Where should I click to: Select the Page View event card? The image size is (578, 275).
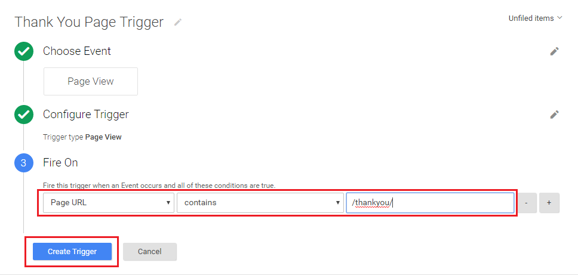[91, 82]
